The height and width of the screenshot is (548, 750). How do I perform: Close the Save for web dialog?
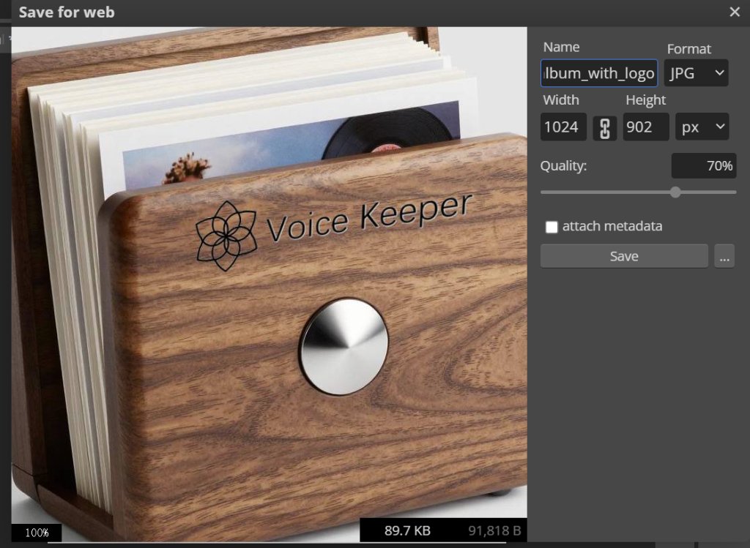(x=735, y=12)
